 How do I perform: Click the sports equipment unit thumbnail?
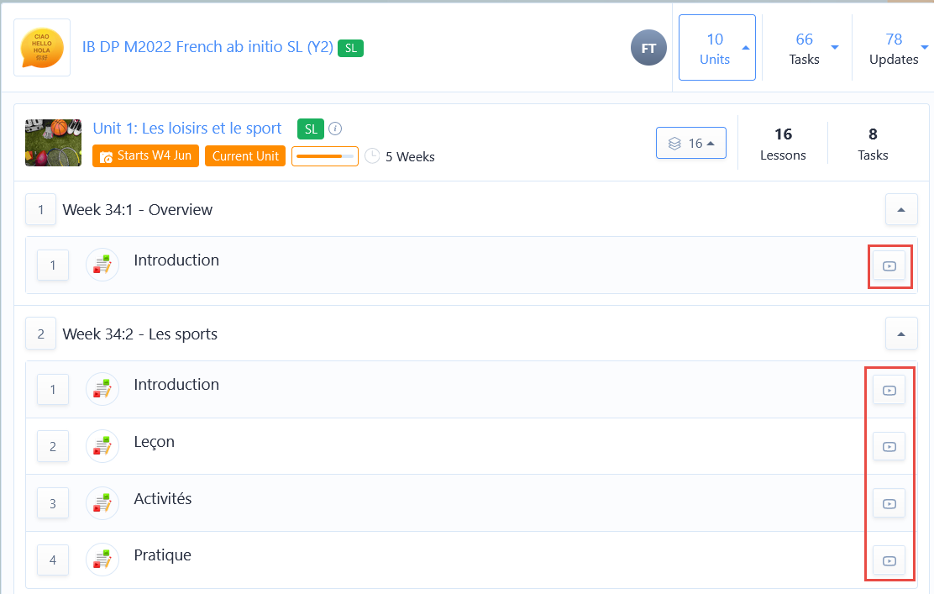coord(53,142)
